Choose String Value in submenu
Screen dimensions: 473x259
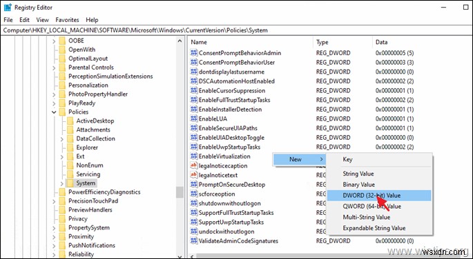tap(379, 174)
